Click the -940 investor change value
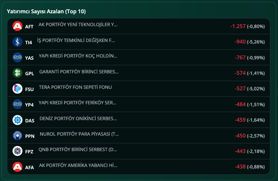278x181 pixels. point(240,42)
